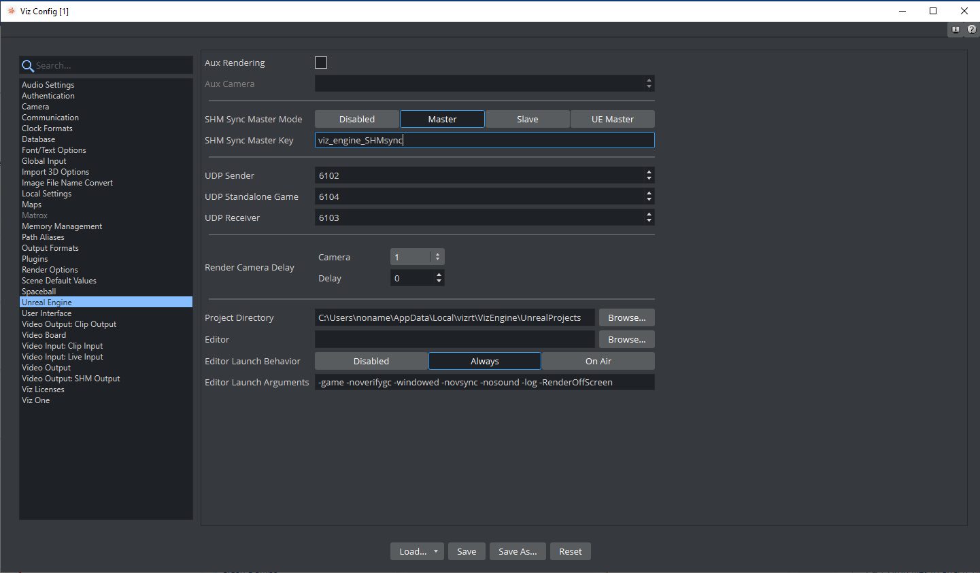Set Editor Launch Behavior to On Air
Image resolution: width=980 pixels, height=573 pixels.
click(598, 361)
